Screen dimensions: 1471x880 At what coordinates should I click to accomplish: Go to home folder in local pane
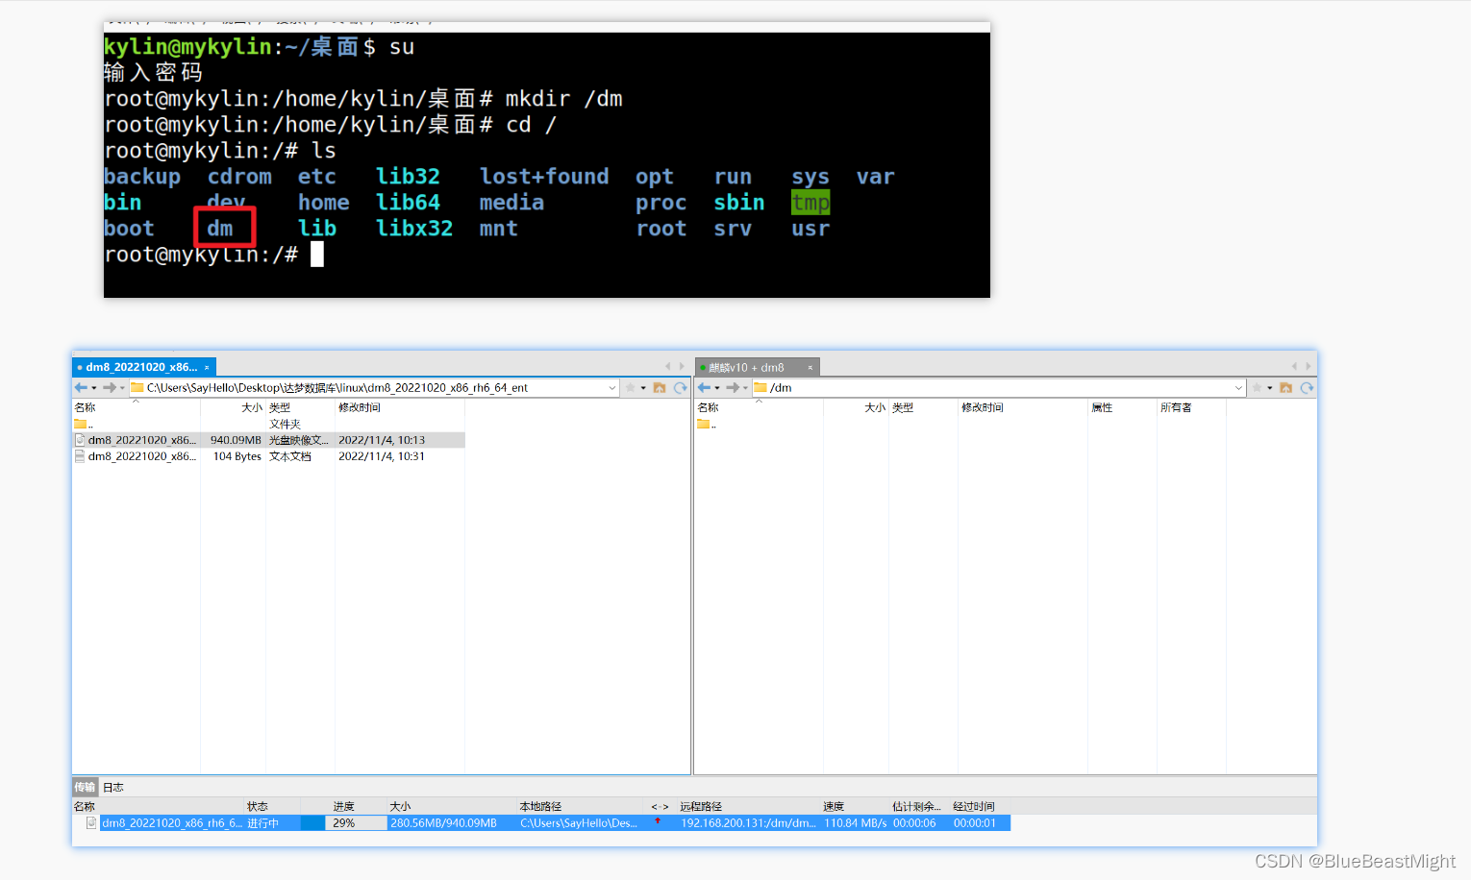(x=660, y=388)
